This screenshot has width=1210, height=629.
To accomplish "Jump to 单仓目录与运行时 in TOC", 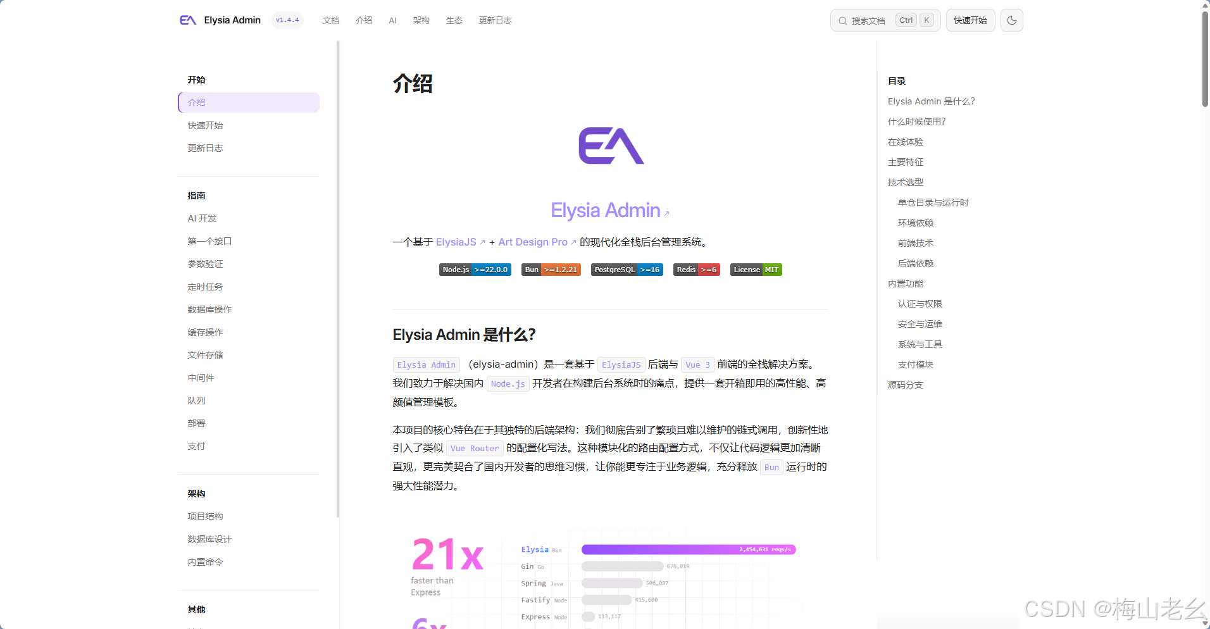I will pyautogui.click(x=933, y=202).
